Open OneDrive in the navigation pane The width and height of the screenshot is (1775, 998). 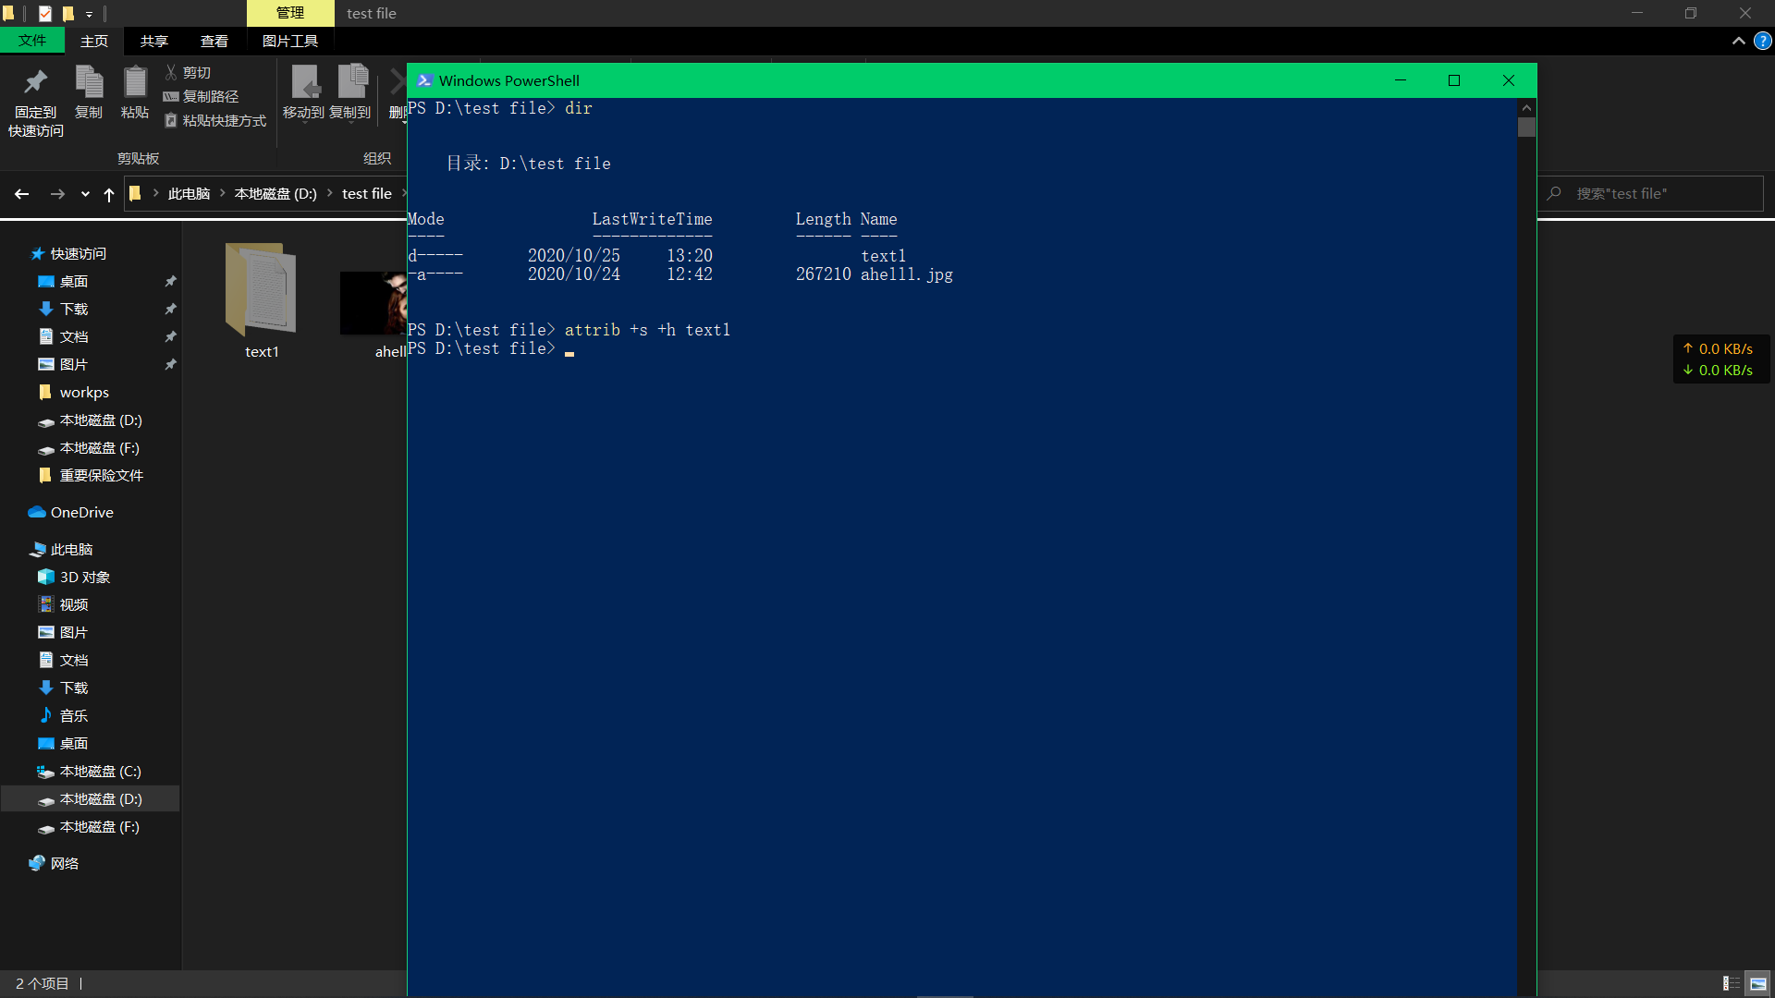[x=81, y=512]
